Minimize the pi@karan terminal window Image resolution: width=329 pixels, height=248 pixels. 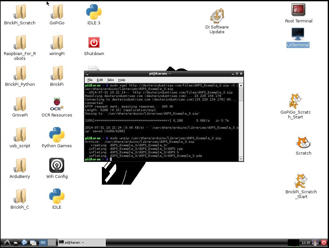233,74
